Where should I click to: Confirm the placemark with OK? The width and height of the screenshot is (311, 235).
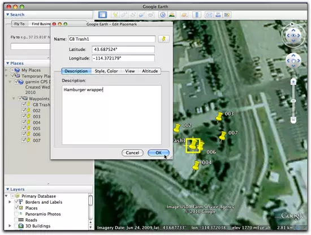pos(158,153)
